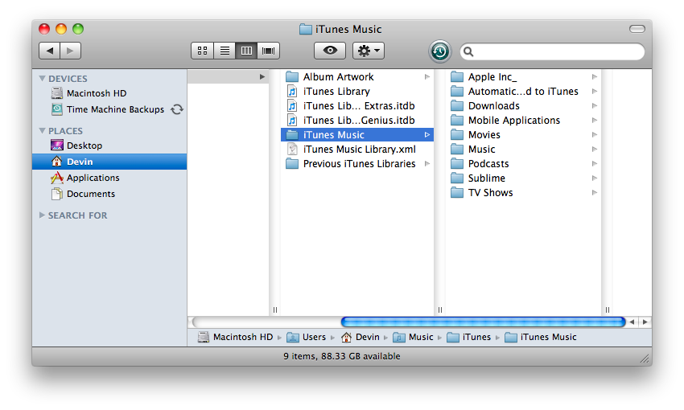684x410 pixels.
Task: Jump to Macintosh HD in path bar
Action: (x=235, y=337)
